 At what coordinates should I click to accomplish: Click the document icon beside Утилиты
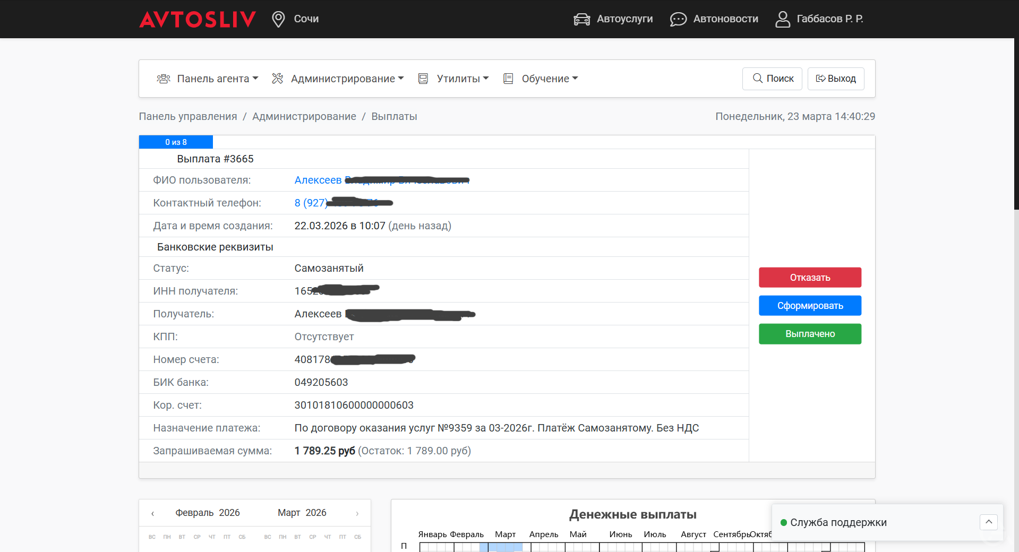tap(423, 78)
